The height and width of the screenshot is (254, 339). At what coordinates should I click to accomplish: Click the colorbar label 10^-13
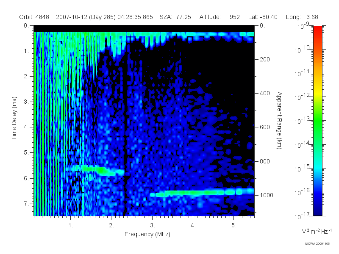pyautogui.click(x=302, y=121)
